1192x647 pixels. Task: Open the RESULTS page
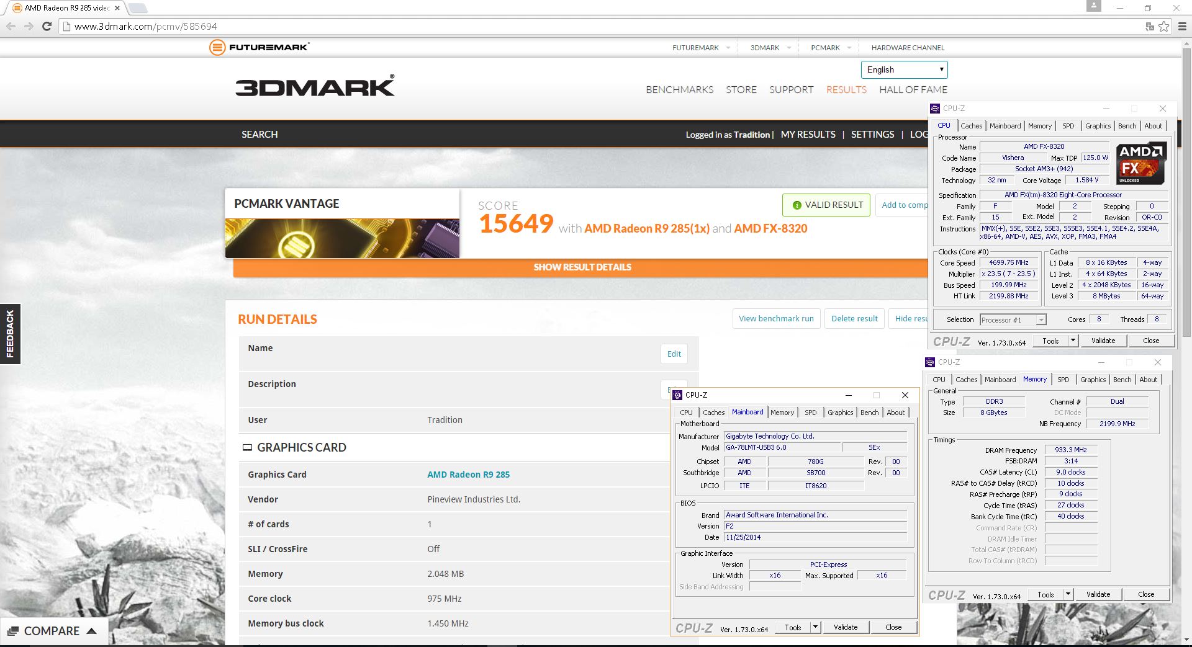pyautogui.click(x=846, y=90)
